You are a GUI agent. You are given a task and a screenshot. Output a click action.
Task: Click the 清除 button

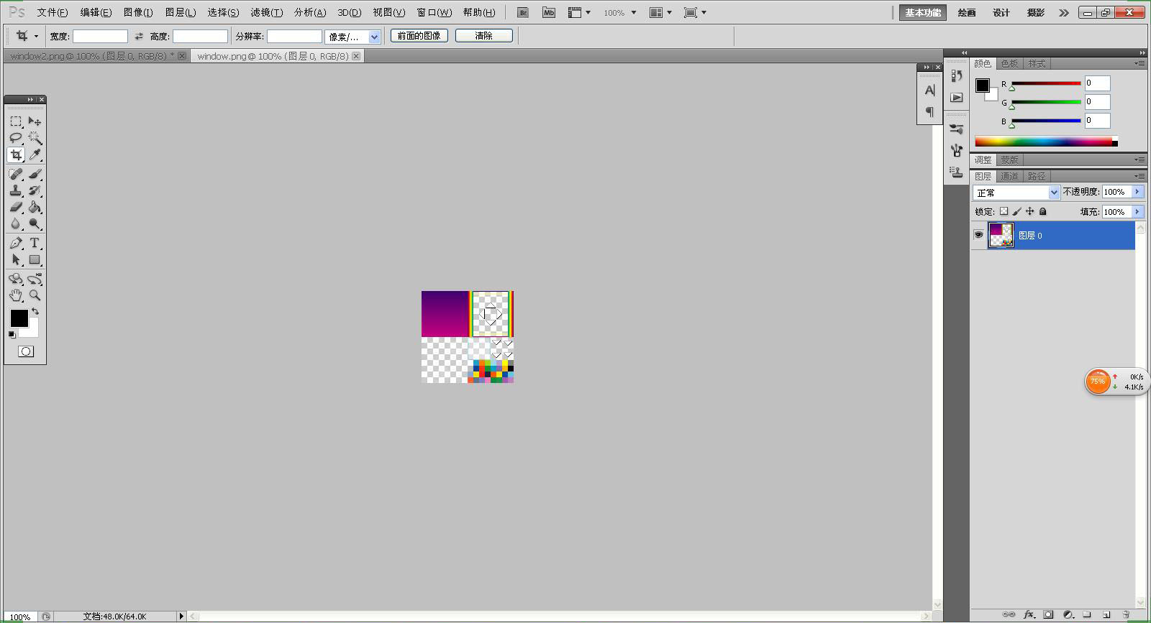coord(484,36)
